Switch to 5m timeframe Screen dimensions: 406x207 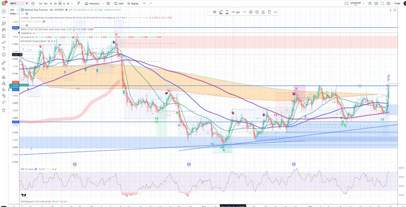(45, 3)
